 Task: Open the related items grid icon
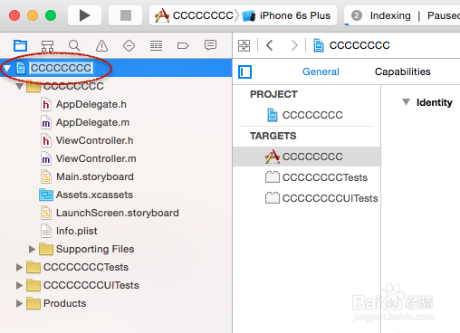click(244, 45)
